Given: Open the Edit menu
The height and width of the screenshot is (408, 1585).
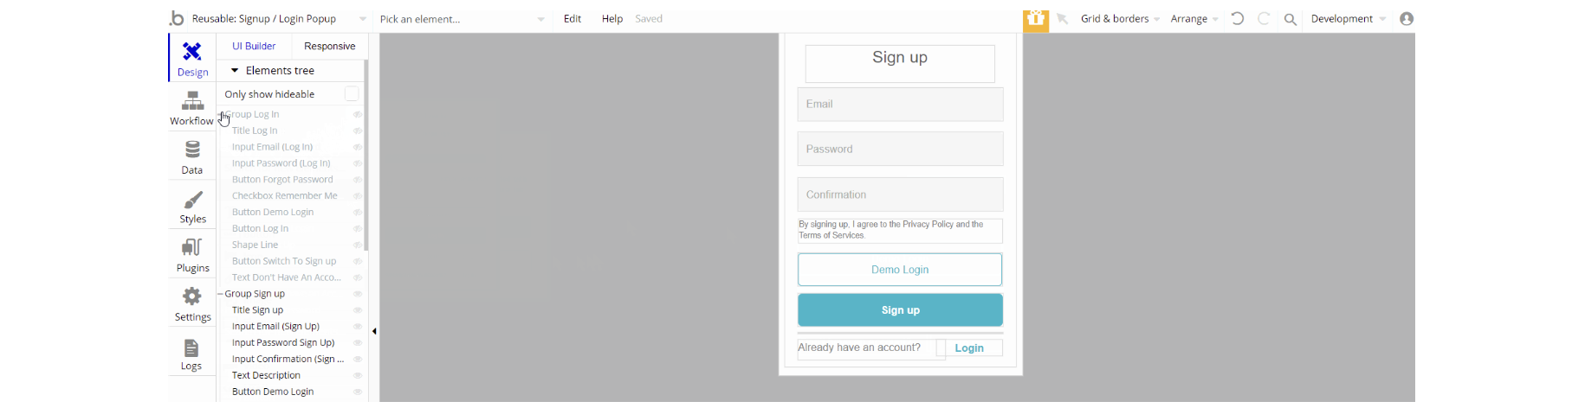Looking at the screenshot, I should coord(573,19).
